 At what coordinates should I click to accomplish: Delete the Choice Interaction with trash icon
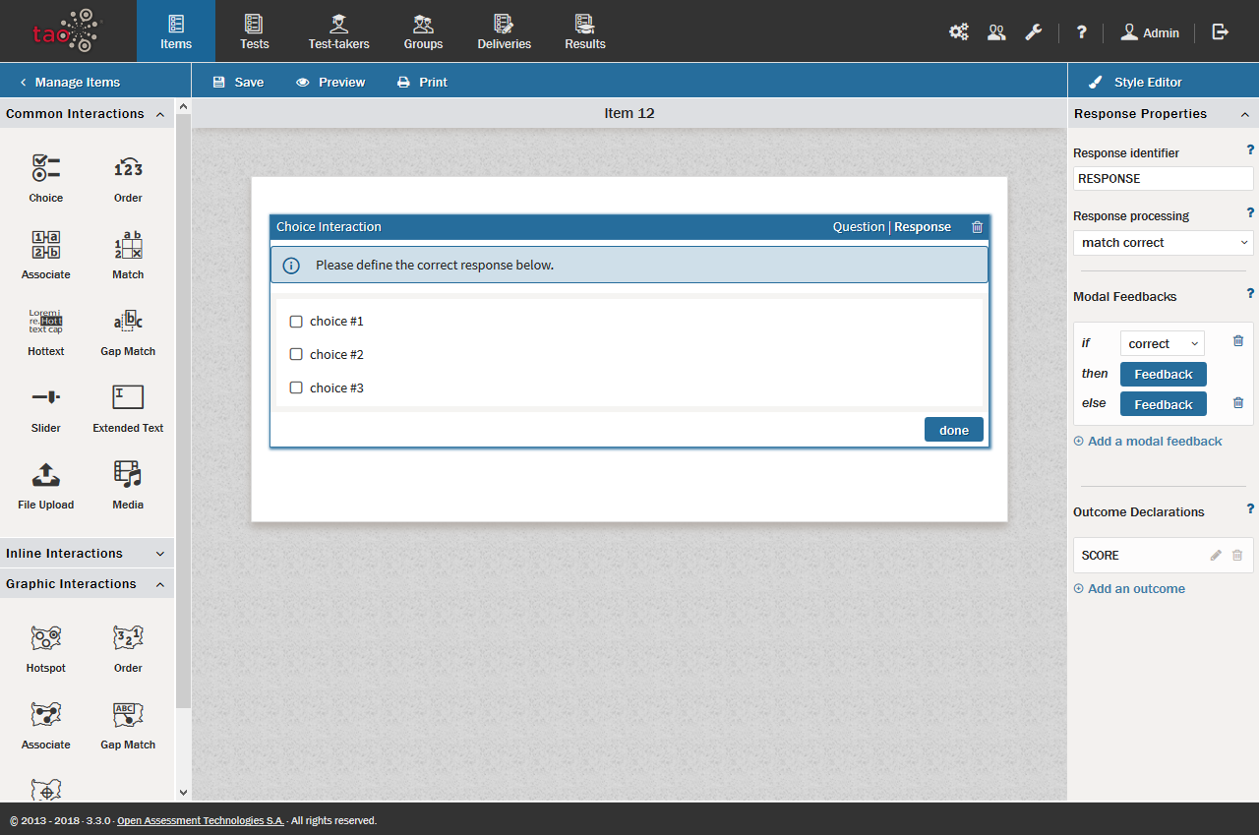(x=977, y=227)
